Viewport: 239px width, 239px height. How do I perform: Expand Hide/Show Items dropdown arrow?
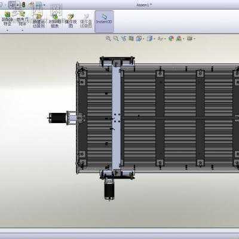165,39
